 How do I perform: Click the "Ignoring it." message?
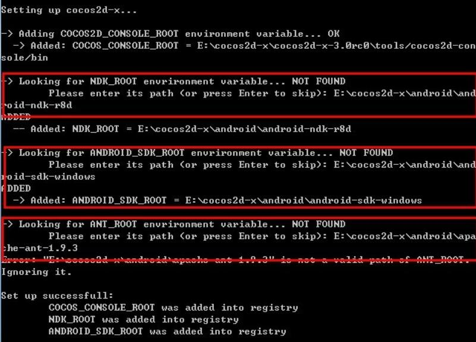36,272
